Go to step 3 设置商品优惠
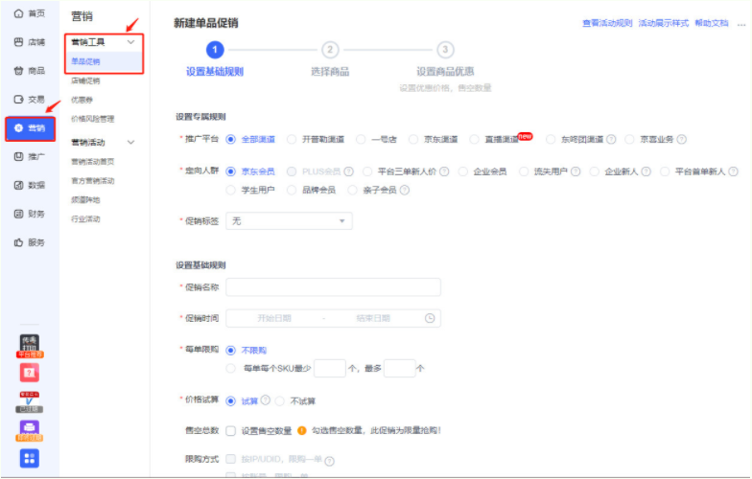 tap(445, 50)
